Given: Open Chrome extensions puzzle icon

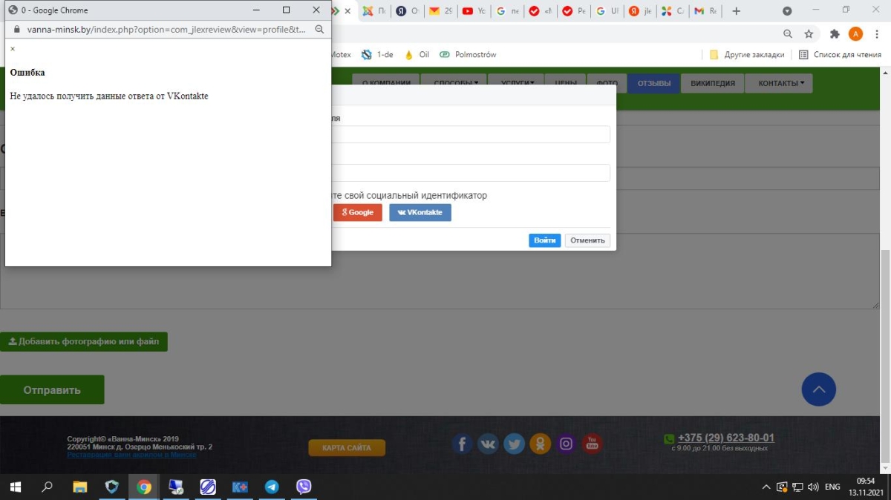Looking at the screenshot, I should coord(835,34).
